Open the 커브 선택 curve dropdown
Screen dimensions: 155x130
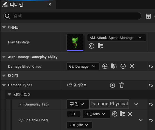point(79,125)
